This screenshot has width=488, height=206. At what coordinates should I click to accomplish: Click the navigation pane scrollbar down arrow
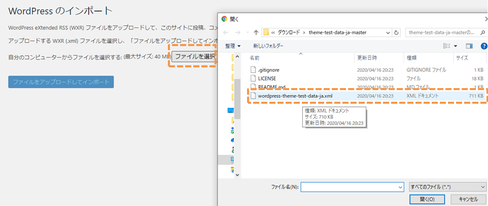(237, 175)
